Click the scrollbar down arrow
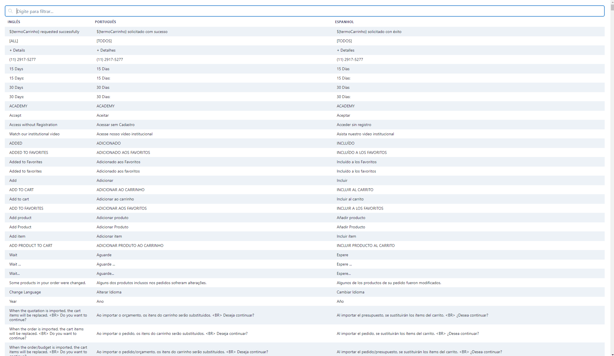Screen dimensions: 614x356 612,354
